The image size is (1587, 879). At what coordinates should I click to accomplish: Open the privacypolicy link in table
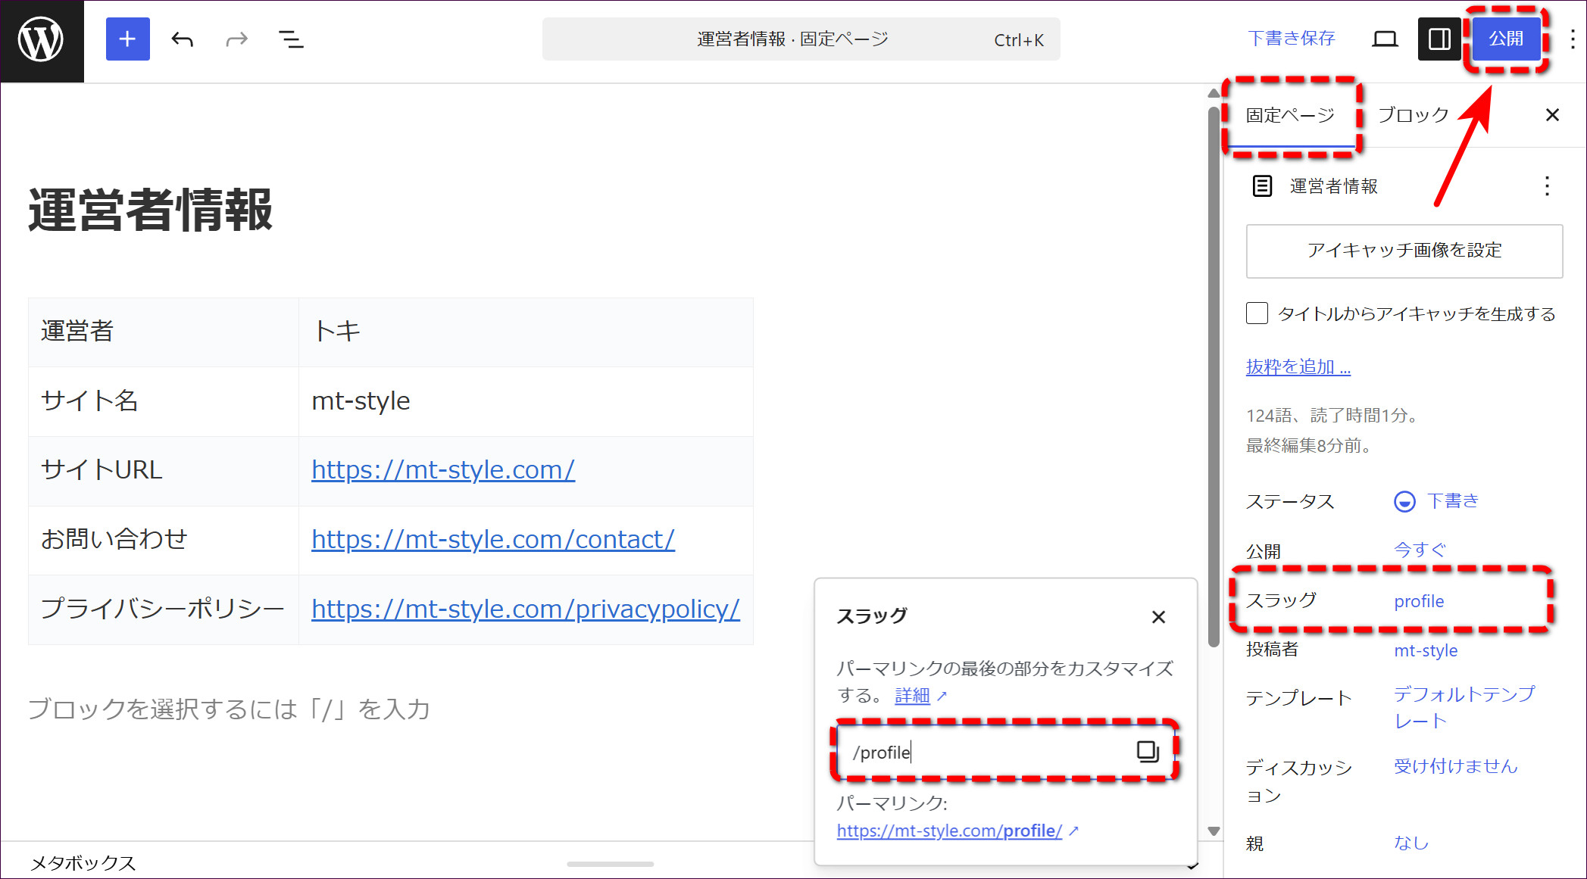[x=526, y=609]
